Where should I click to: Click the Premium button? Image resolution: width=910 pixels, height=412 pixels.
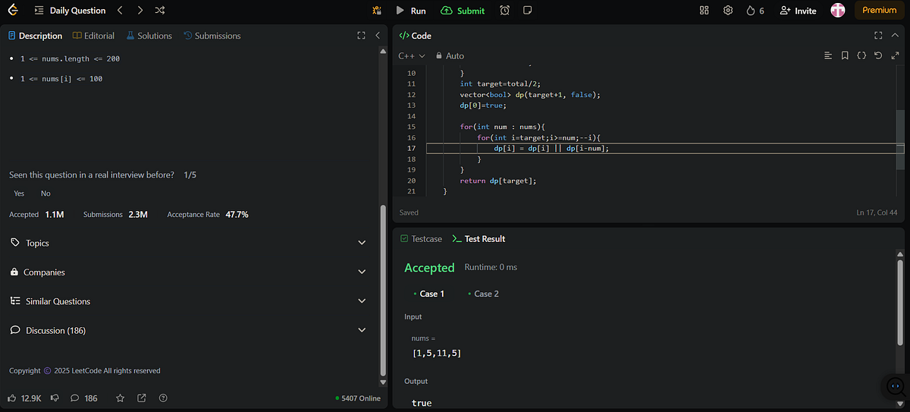pos(880,11)
